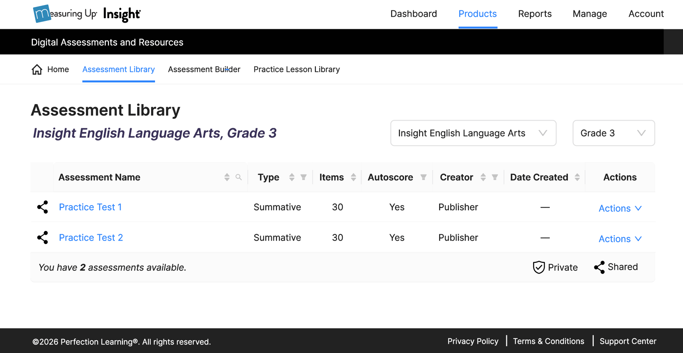The width and height of the screenshot is (683, 353).
Task: Click the Digital Assessments and Resources banner title
Action: pyautogui.click(x=107, y=42)
